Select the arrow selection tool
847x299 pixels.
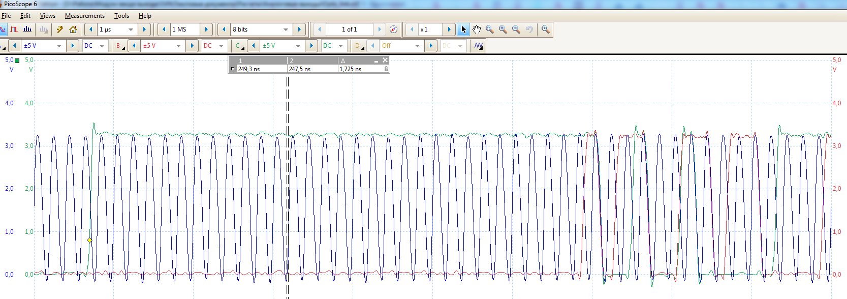pos(463,29)
